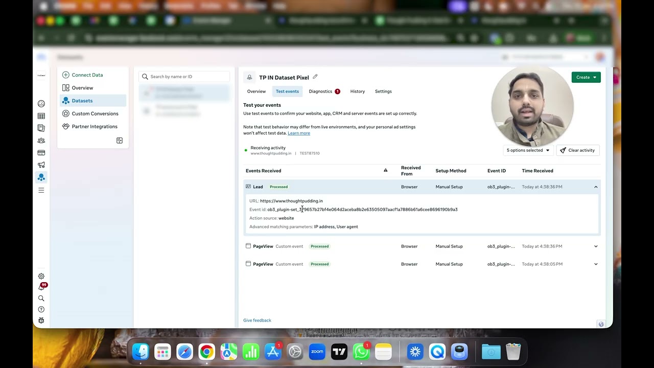Open Campaigns table icon in left rail
654x368 pixels.
(41, 116)
